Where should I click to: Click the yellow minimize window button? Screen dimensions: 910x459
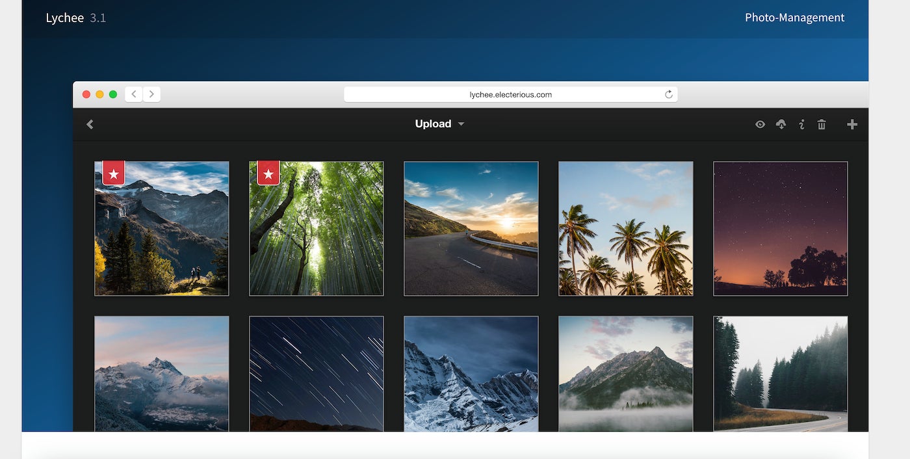click(99, 94)
